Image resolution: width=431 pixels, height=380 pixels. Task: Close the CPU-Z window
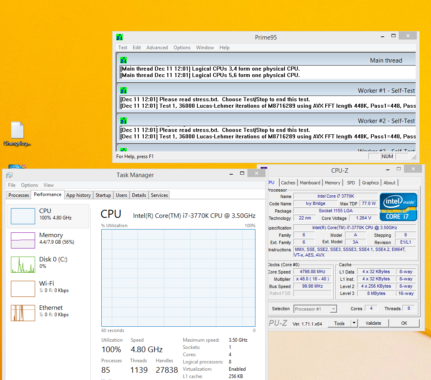click(x=413, y=169)
